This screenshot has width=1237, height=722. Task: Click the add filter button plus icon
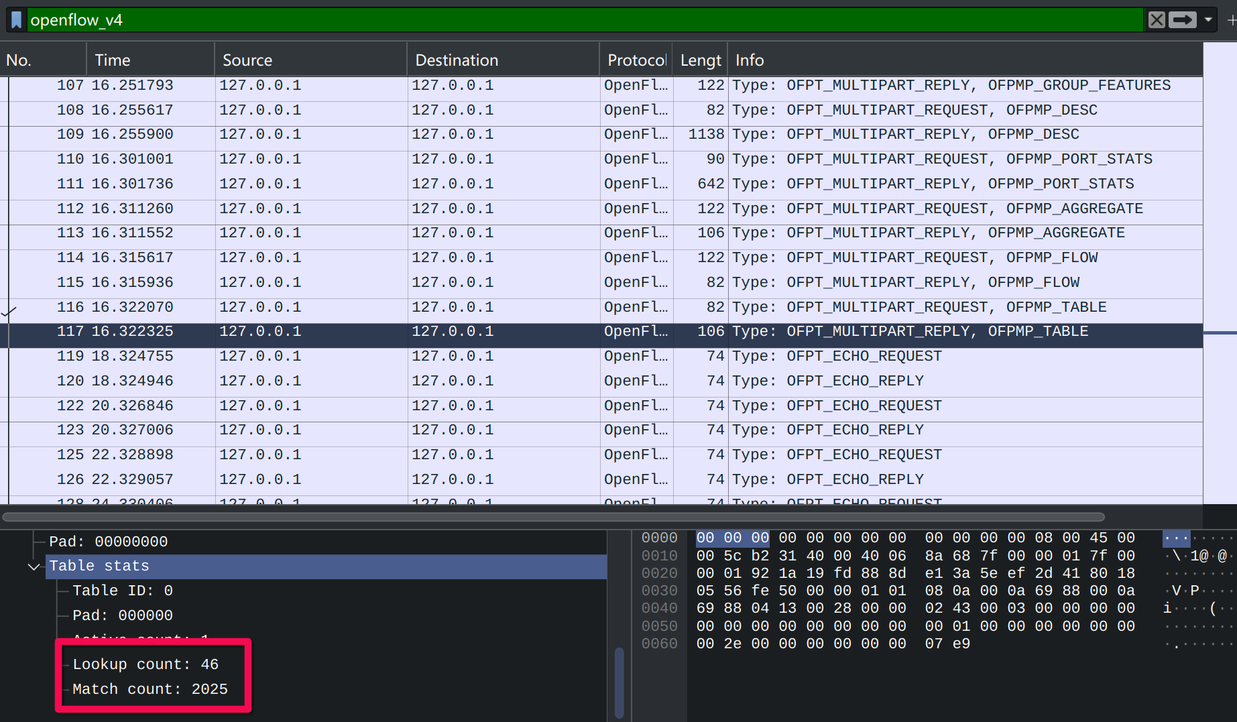tap(1231, 20)
